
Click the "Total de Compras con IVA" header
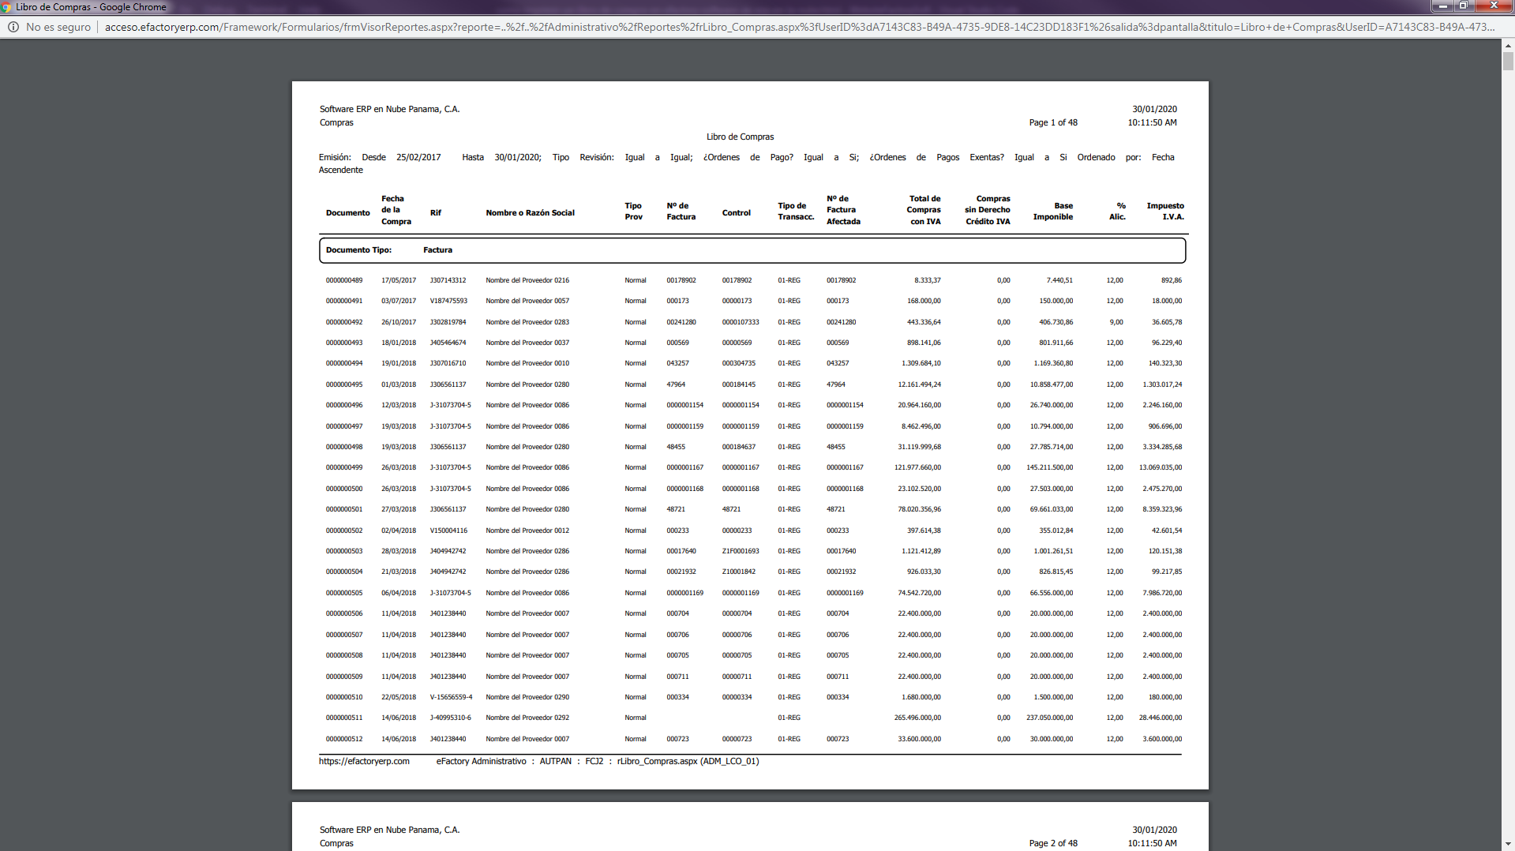(924, 210)
